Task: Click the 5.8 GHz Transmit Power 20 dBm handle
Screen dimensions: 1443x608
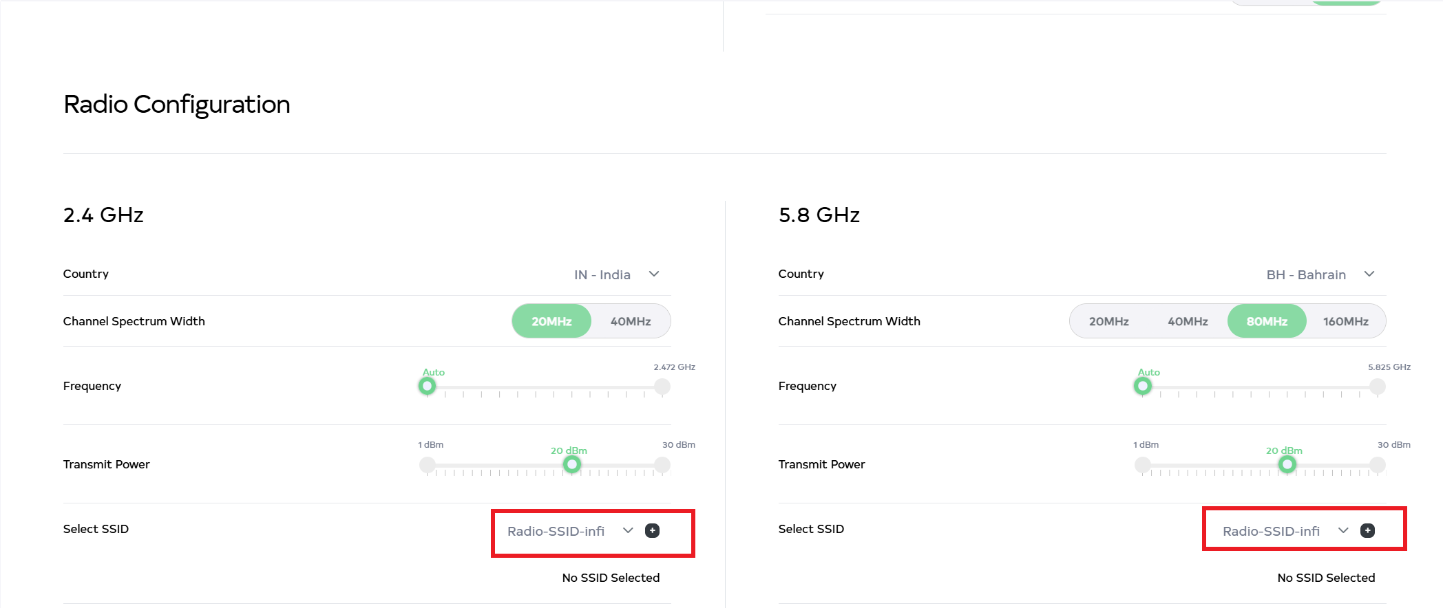Action: (1287, 465)
